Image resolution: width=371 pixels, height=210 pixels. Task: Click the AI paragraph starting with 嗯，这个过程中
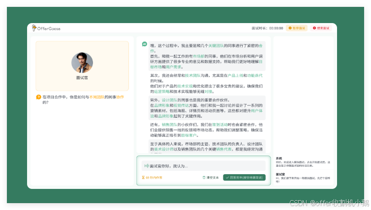click(207, 56)
